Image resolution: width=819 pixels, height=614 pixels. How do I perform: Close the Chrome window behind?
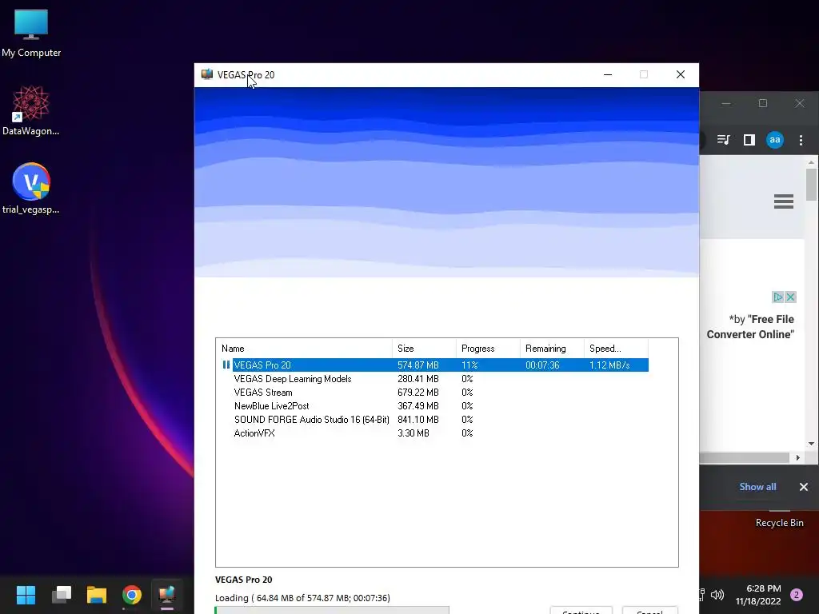pos(800,103)
